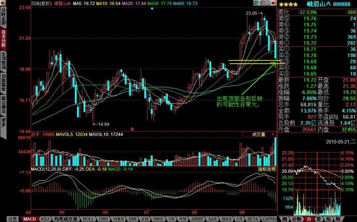Click the four-star rating icons
This screenshot has width=357, height=222.
[288, 4]
